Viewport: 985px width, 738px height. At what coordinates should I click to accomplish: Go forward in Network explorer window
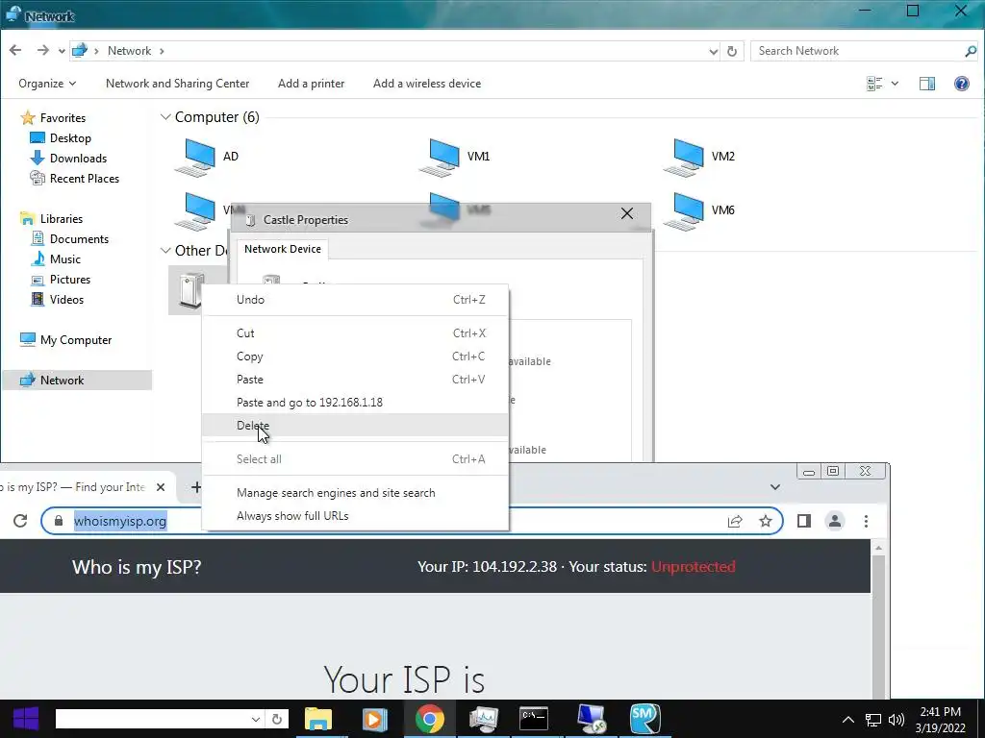tap(42, 50)
